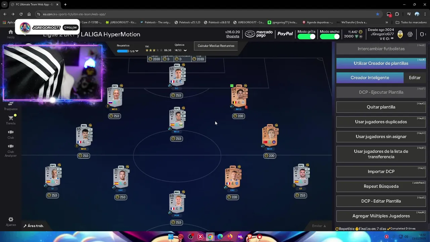Open the @paleta link

(x=232, y=36)
